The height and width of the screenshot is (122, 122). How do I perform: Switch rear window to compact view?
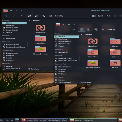click(37, 16)
